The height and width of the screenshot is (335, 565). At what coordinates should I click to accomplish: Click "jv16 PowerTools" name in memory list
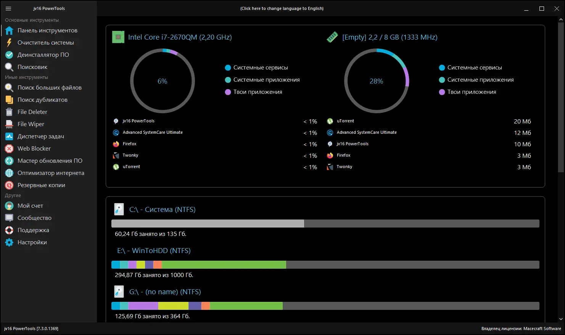[x=353, y=144]
